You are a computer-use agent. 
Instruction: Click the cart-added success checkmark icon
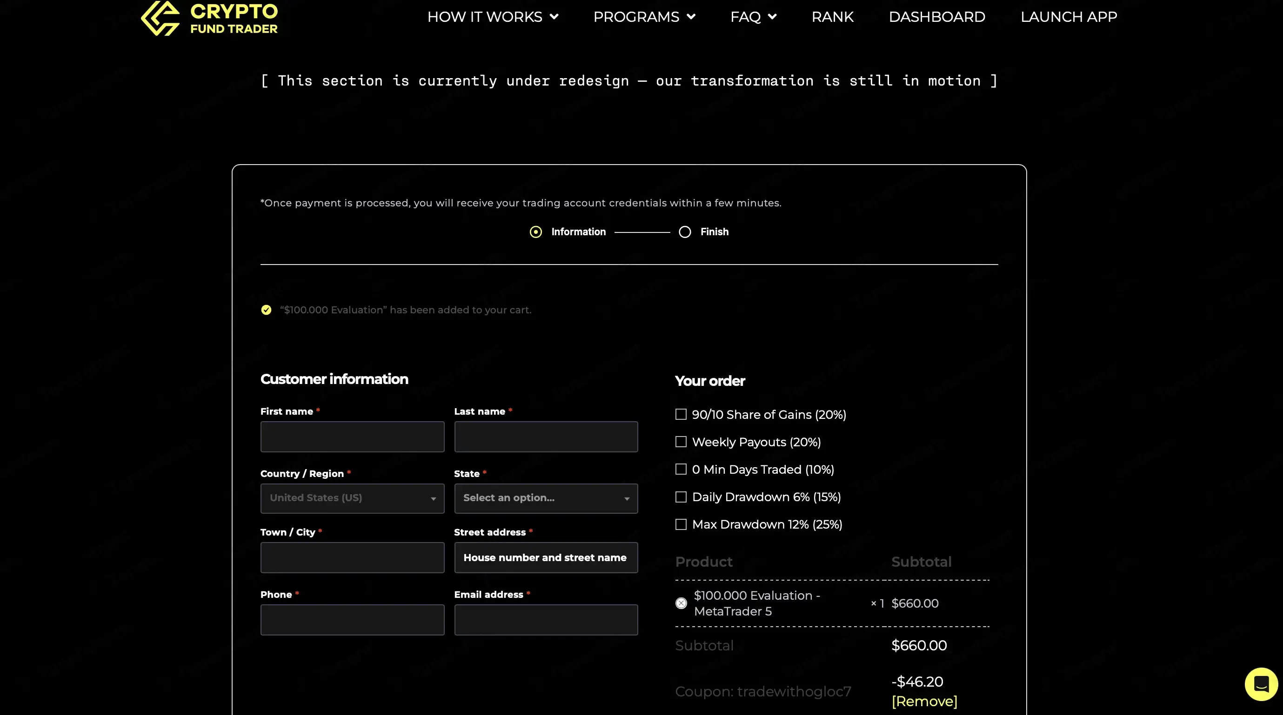(x=267, y=310)
